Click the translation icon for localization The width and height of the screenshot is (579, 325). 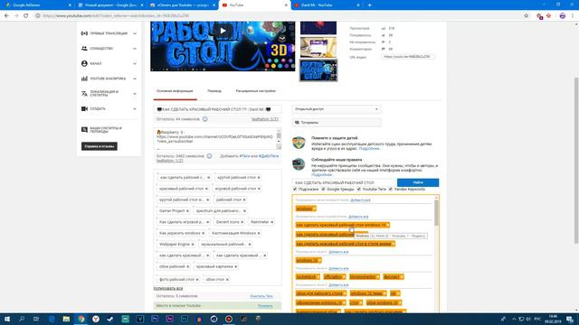pyautogui.click(x=84, y=94)
